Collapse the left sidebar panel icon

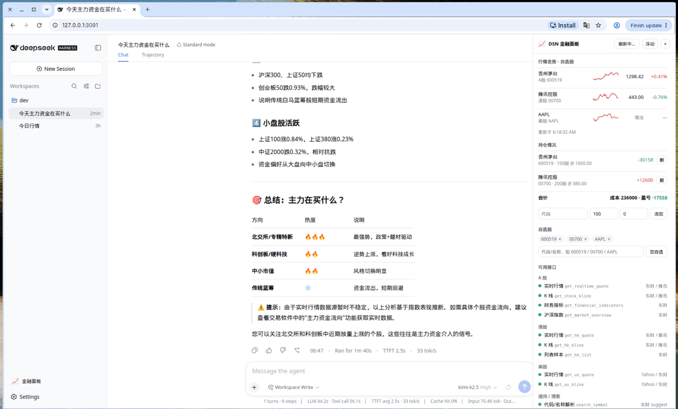tap(98, 48)
